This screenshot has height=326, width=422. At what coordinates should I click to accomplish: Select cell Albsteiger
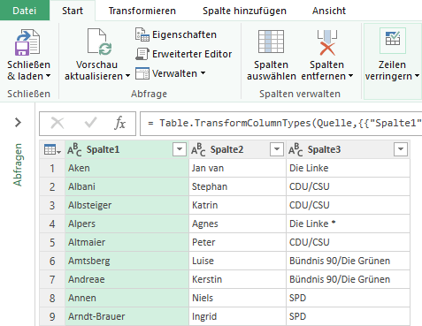pos(127,205)
